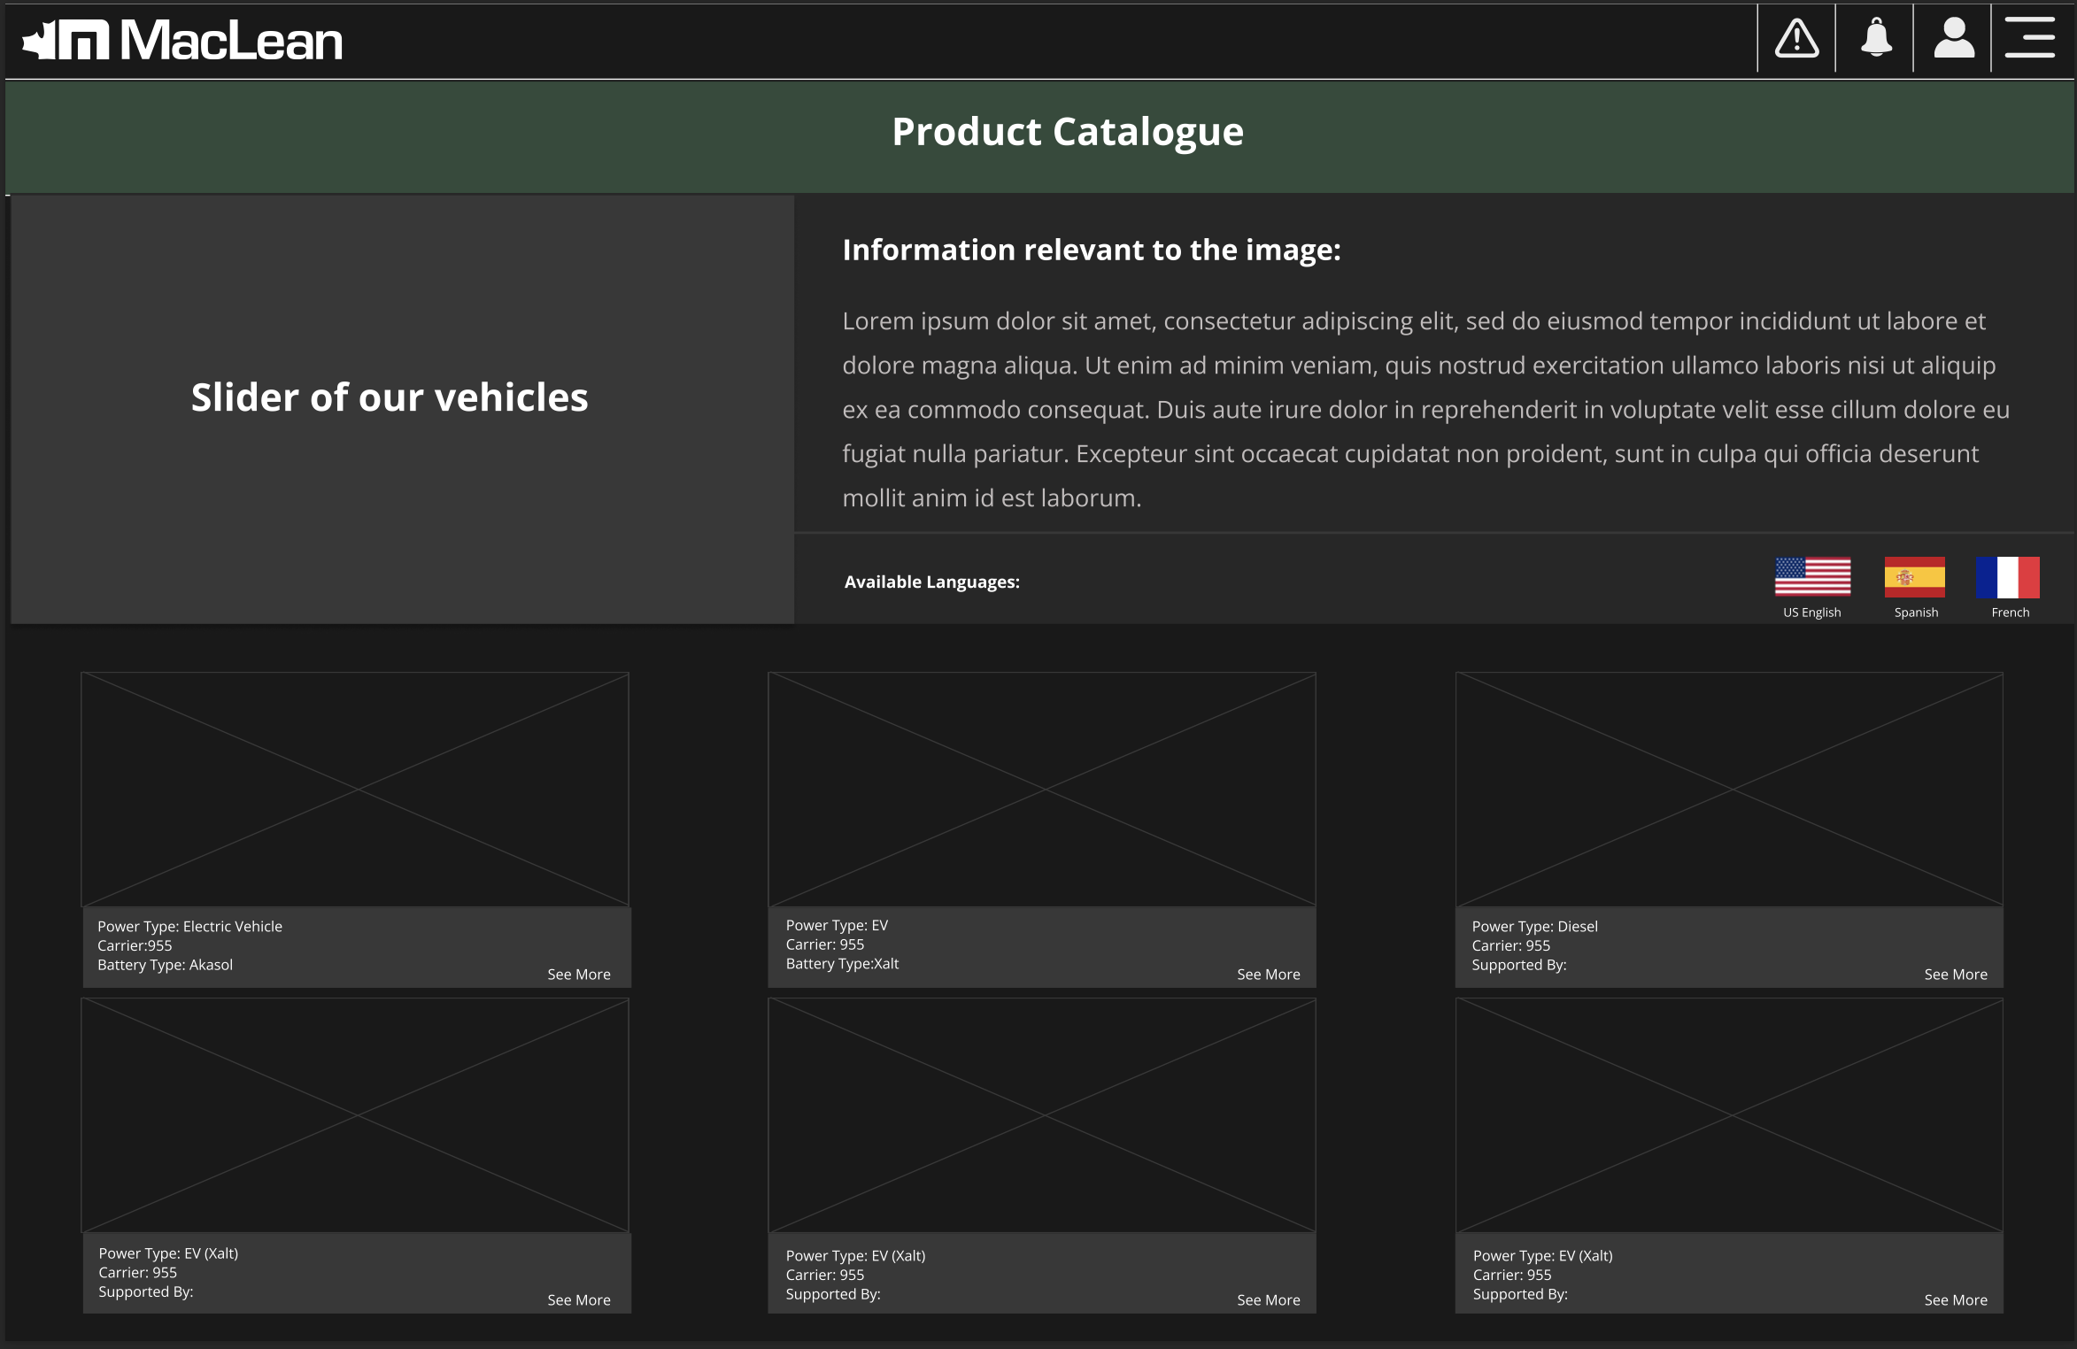Open notifications bell icon
The image size is (2077, 1349).
pos(1875,40)
